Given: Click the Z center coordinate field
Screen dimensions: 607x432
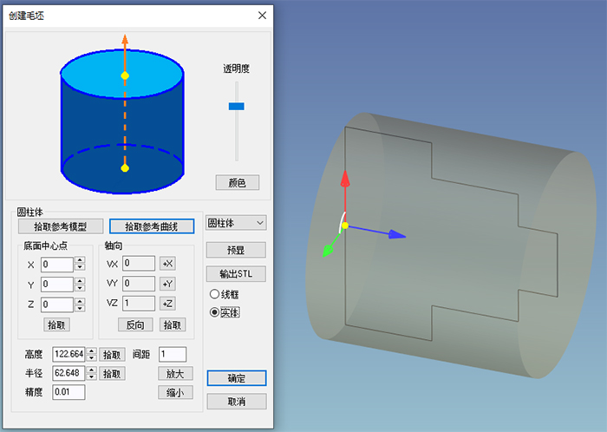Looking at the screenshot, I should 57,304.
